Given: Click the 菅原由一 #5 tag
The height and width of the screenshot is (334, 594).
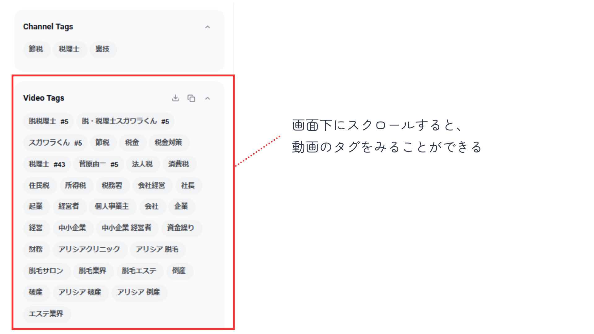Looking at the screenshot, I should tap(98, 164).
